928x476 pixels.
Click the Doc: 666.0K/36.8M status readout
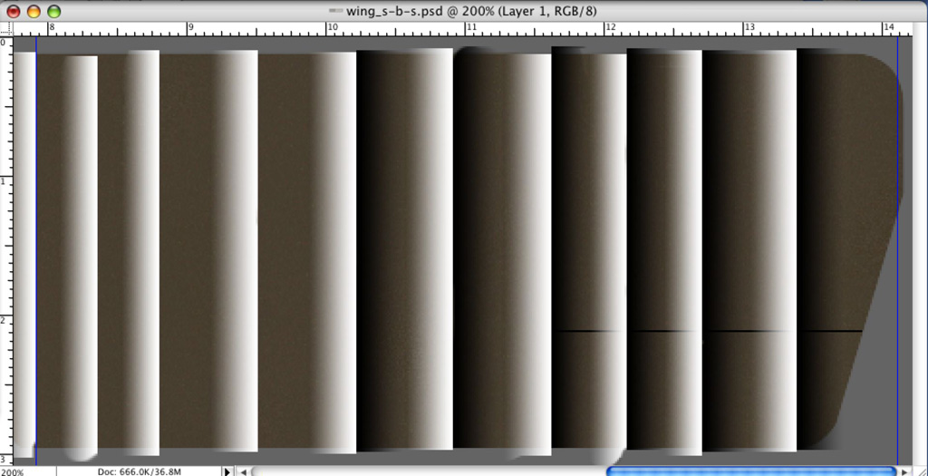(x=139, y=471)
